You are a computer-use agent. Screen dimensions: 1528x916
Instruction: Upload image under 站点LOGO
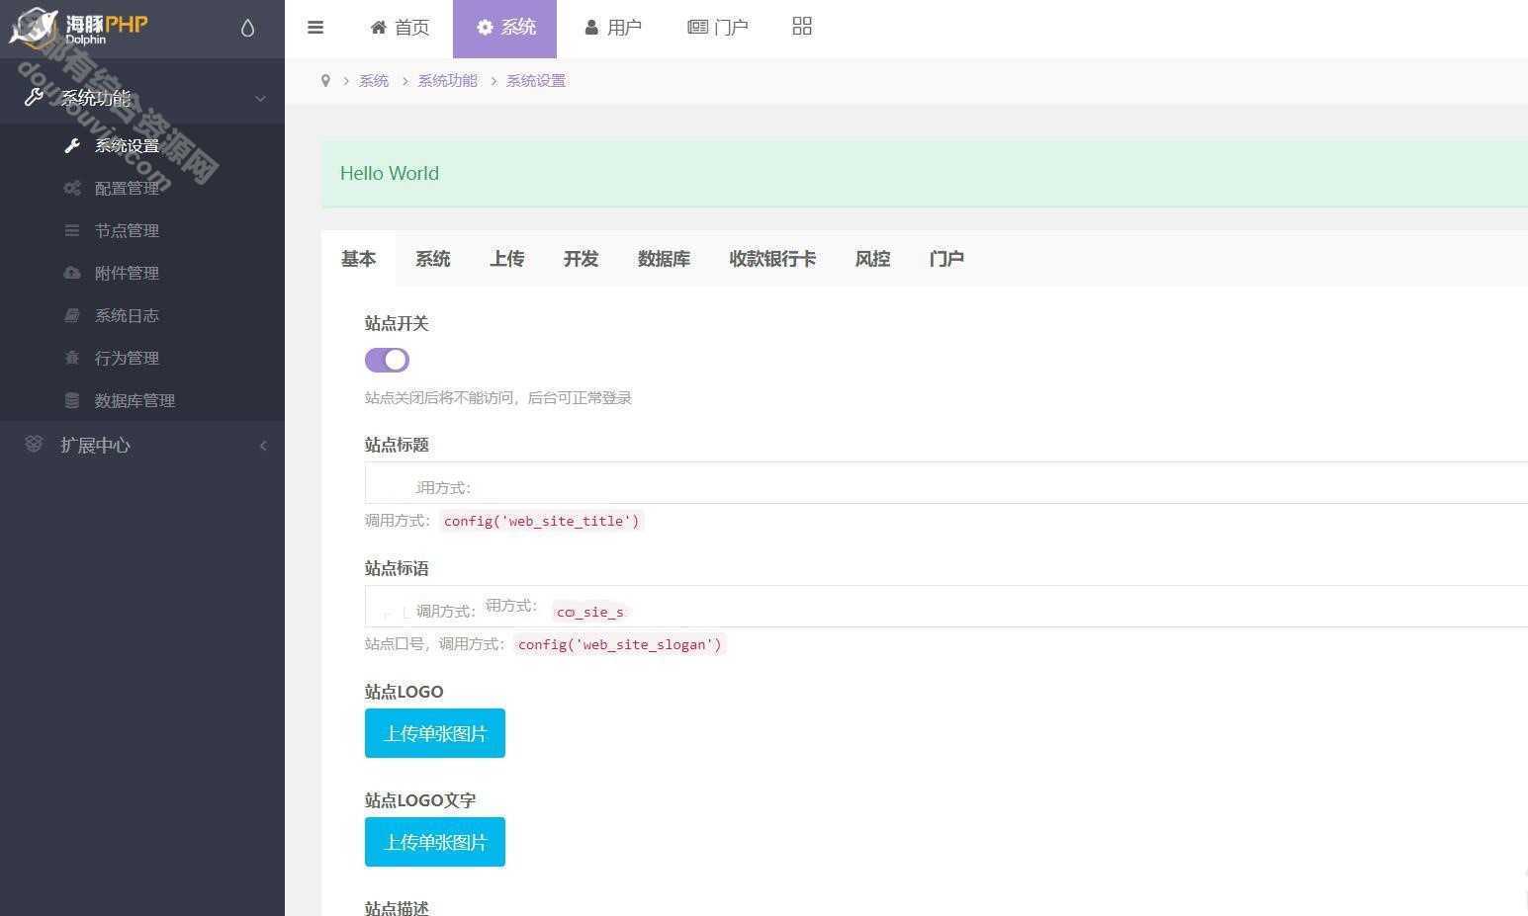pos(435,733)
